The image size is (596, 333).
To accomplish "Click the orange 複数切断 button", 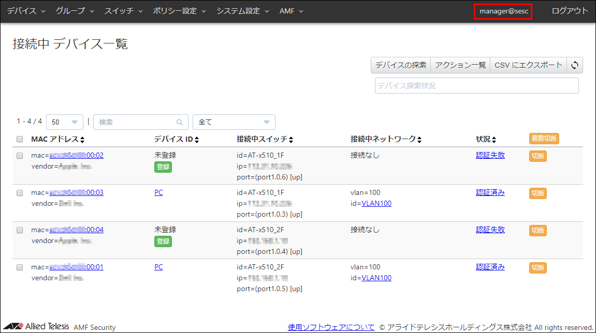I will tap(544, 139).
